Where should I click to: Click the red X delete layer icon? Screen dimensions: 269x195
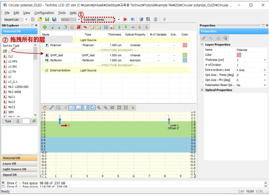pyautogui.click(x=79, y=27)
